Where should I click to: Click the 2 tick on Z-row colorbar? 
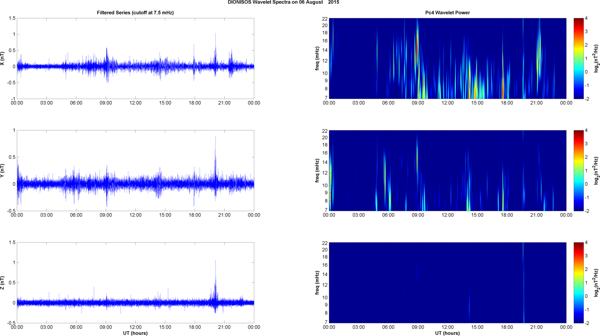click(587, 270)
